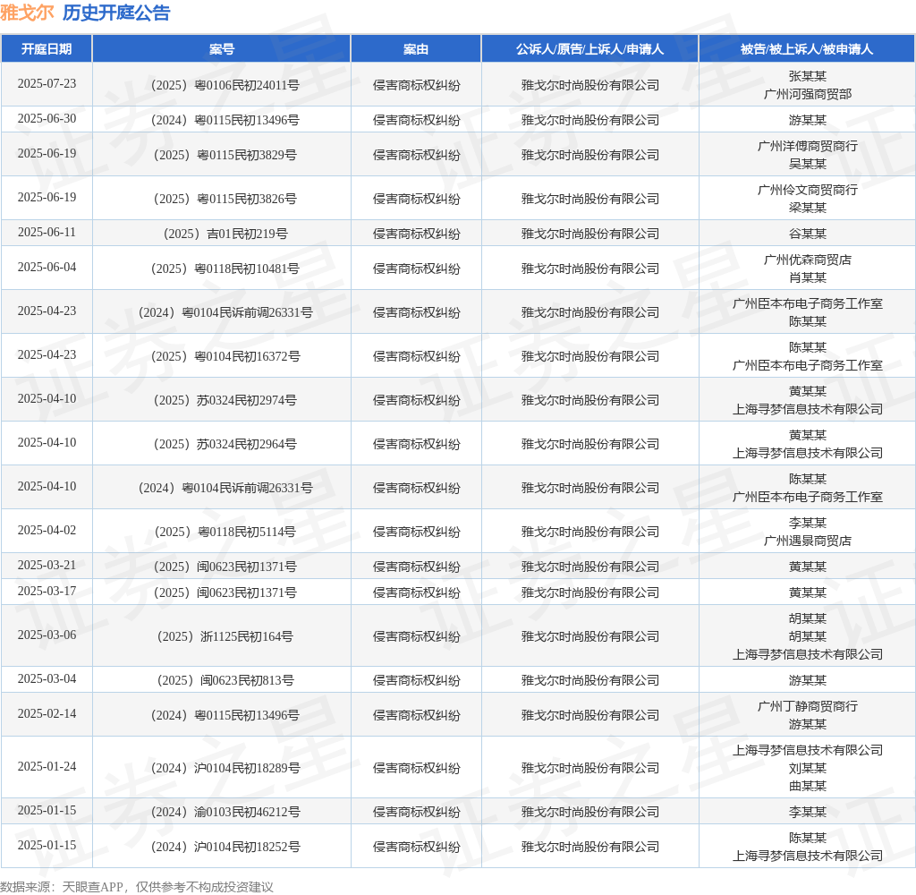Select defendant 广州洋傅商贸商行
Image resolution: width=916 pixels, height=895 pixels.
coord(808,146)
